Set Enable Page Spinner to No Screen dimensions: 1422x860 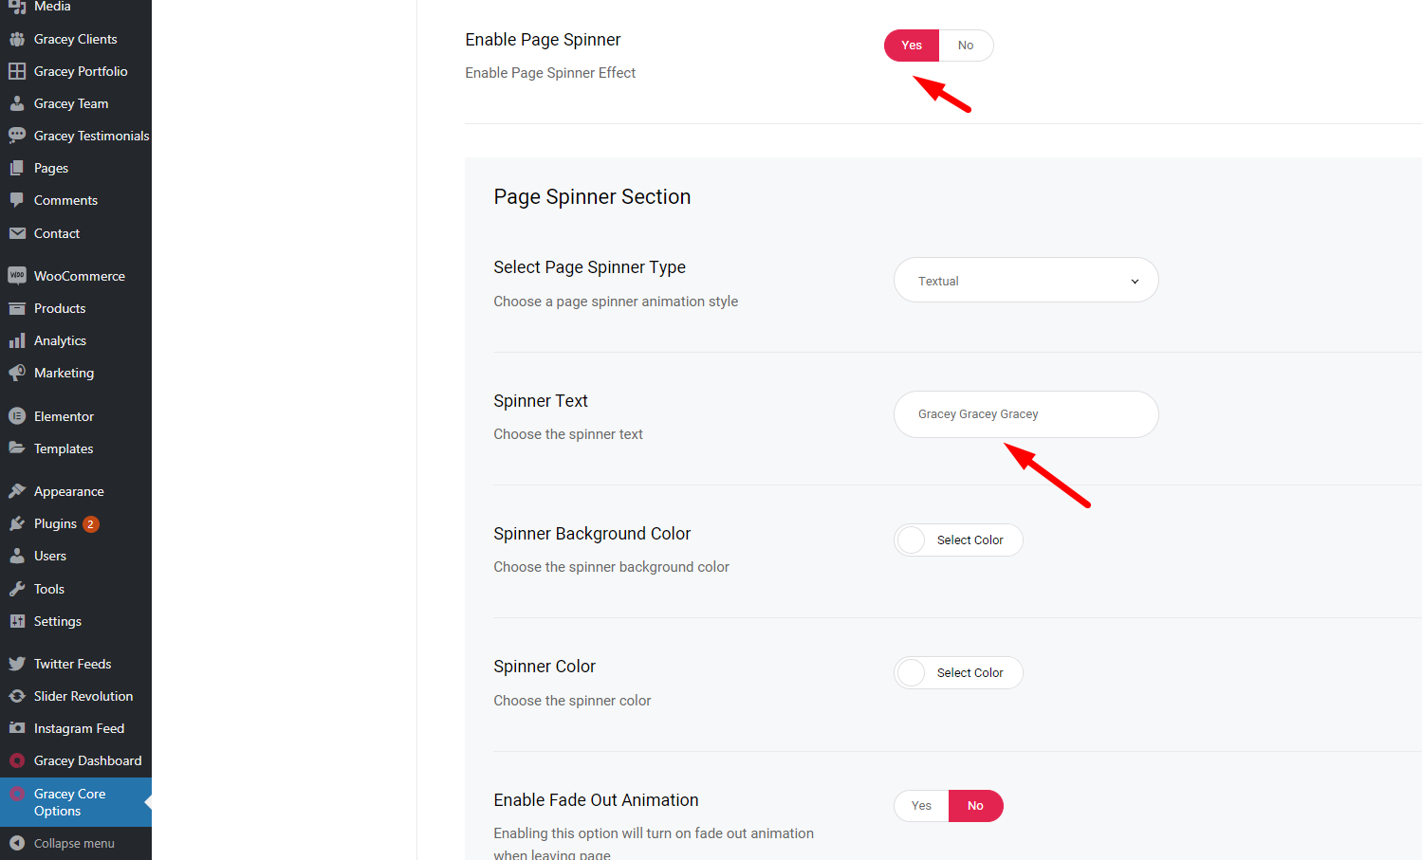[966, 46]
